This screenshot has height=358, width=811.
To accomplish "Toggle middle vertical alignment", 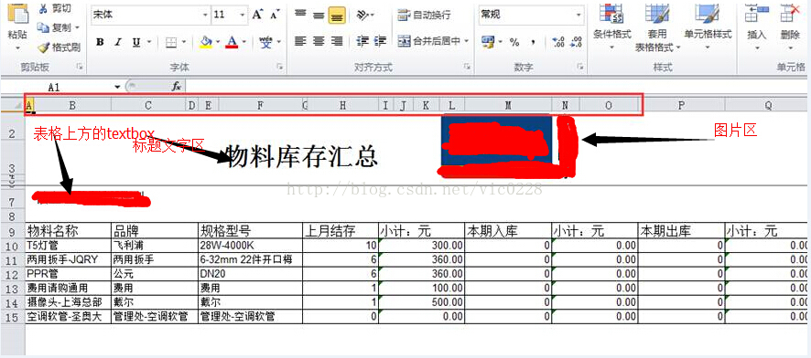I will click(x=319, y=15).
